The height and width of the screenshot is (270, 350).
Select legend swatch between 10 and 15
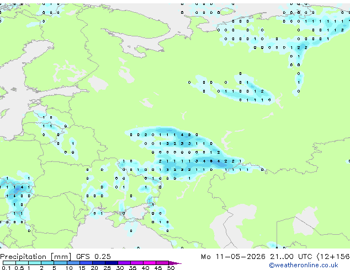(73, 263)
